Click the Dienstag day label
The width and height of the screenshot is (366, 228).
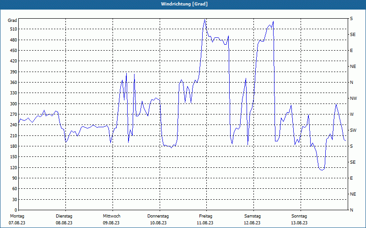point(64,216)
